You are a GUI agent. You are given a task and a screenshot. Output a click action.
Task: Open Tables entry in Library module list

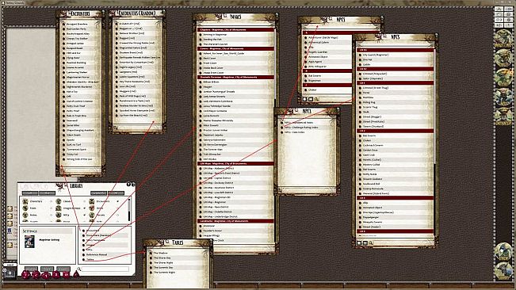click(x=90, y=259)
